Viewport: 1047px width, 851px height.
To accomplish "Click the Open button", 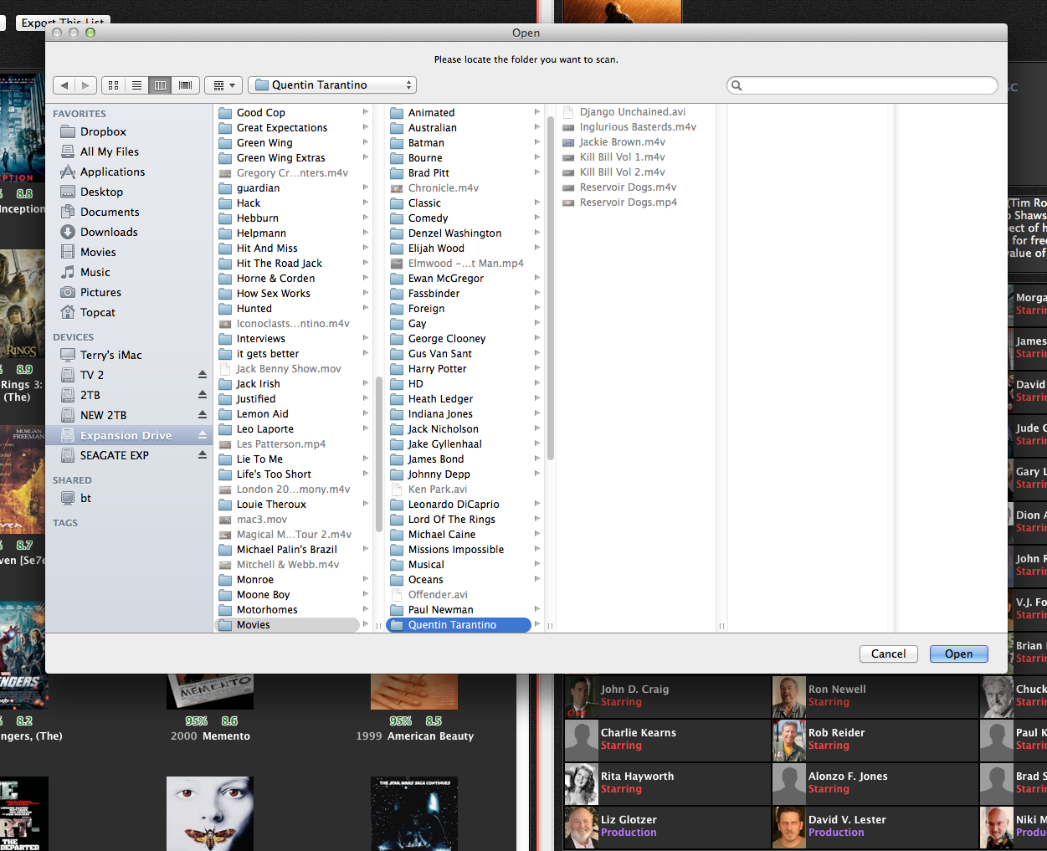I will (x=958, y=654).
